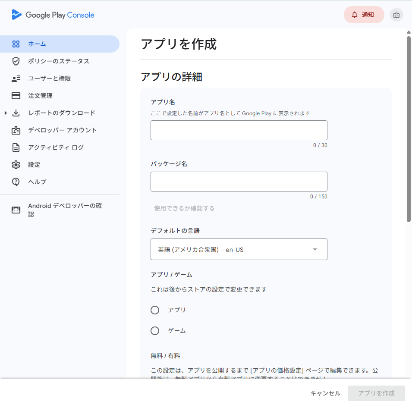Click the Google Play Console title text
This screenshot has width=412, height=408.
(x=60, y=15)
